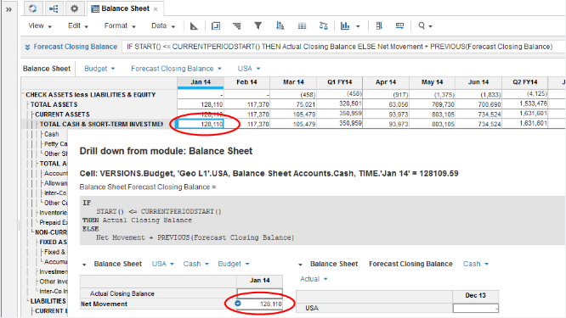Screen dimensions: 566x318
Task: Select the CURRENT ASSETS row
Action: coord(62,114)
